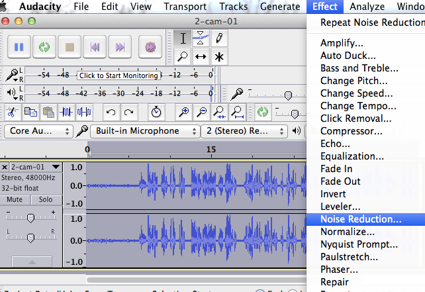Image resolution: width=425 pixels, height=292 pixels.
Task: Mute the 2-cam-01 track
Action: [15, 199]
